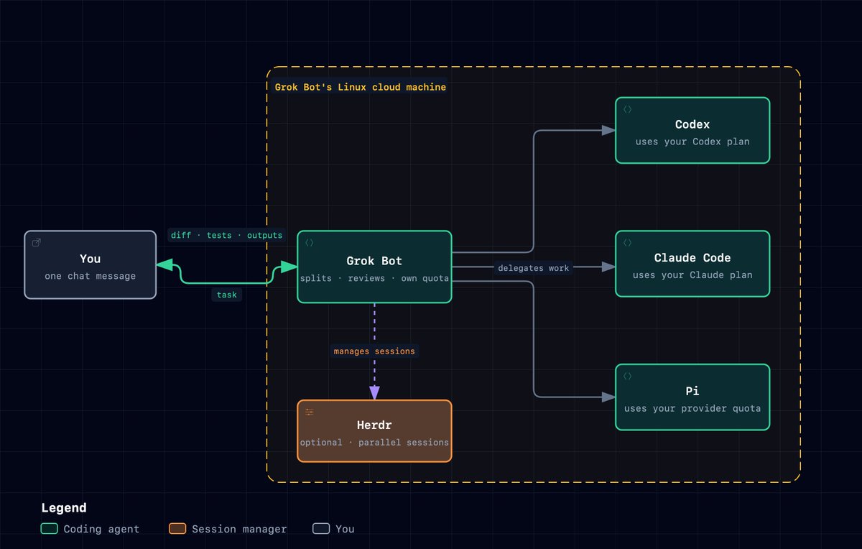Screen dimensions: 862x549
Task: Click "optional · parallel sessions" text
Action: coord(374,443)
